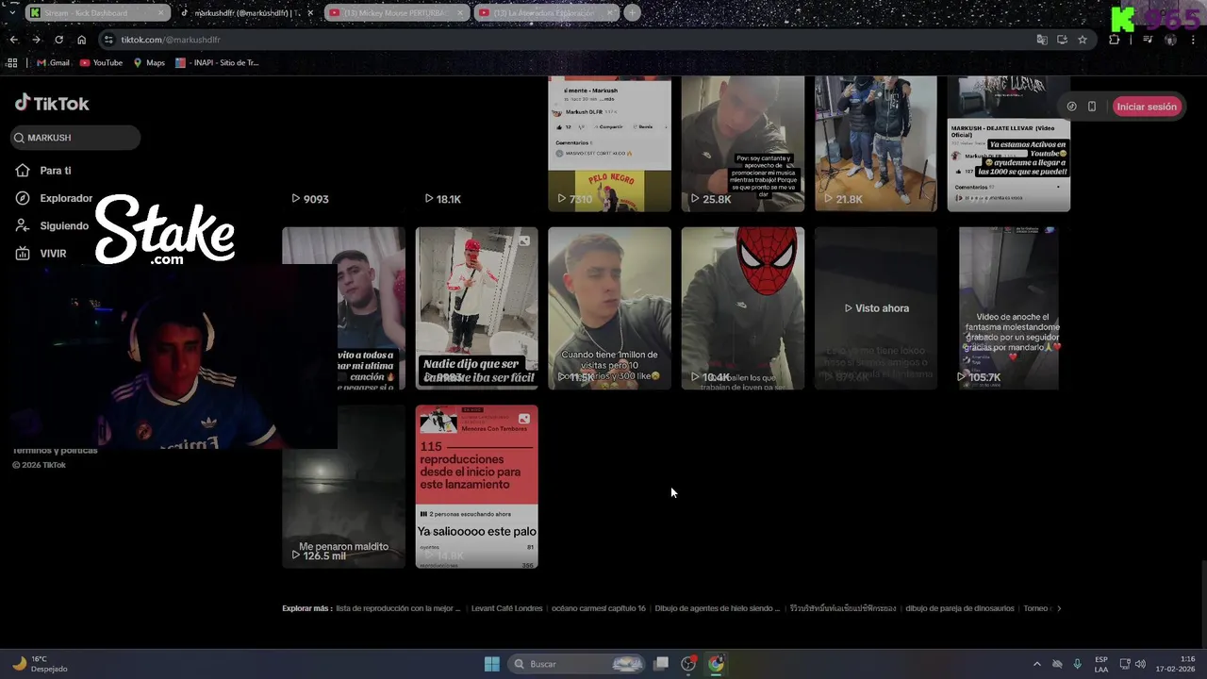This screenshot has width=1207, height=679.
Task: Open the Chrome profile avatar
Action: click(1170, 40)
